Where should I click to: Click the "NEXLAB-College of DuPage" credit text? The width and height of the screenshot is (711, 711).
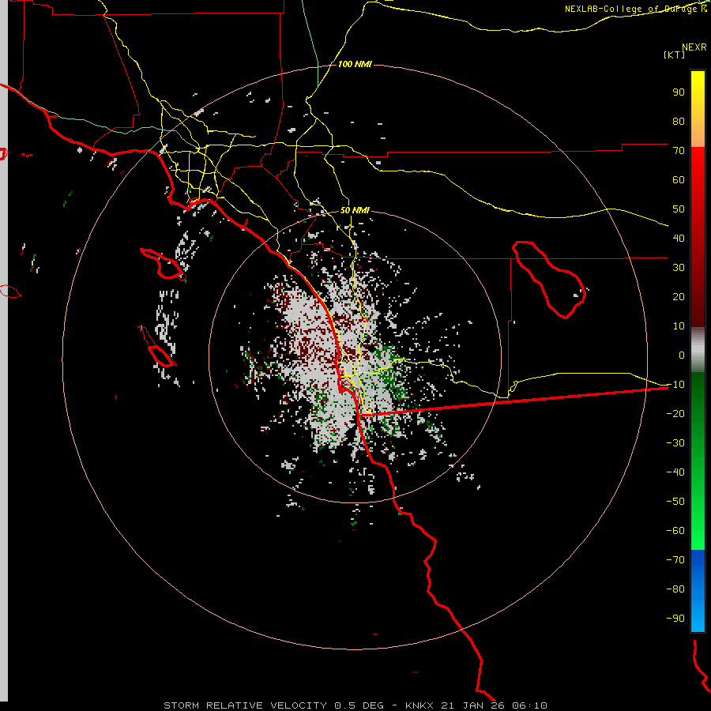pos(630,9)
